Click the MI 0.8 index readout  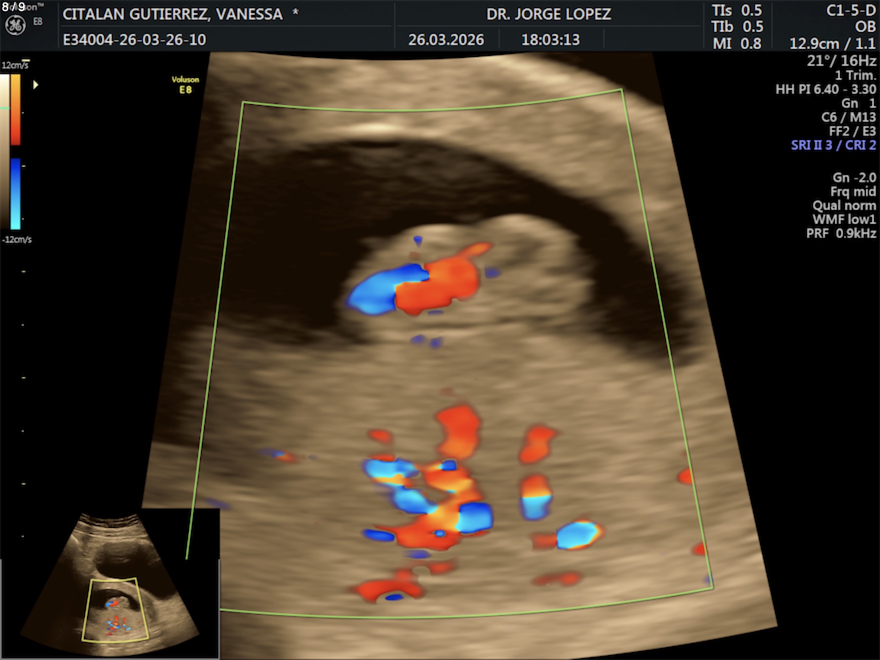(737, 43)
